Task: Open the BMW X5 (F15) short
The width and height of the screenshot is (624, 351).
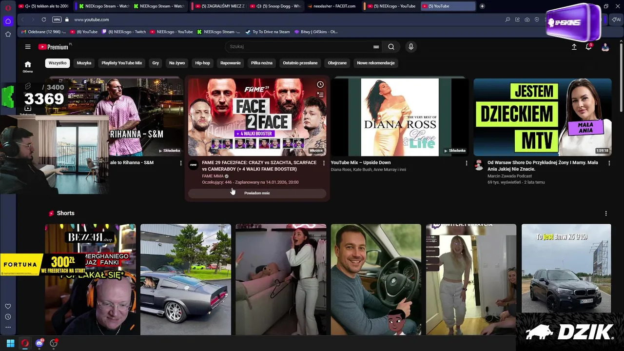Action: pyautogui.click(x=566, y=279)
